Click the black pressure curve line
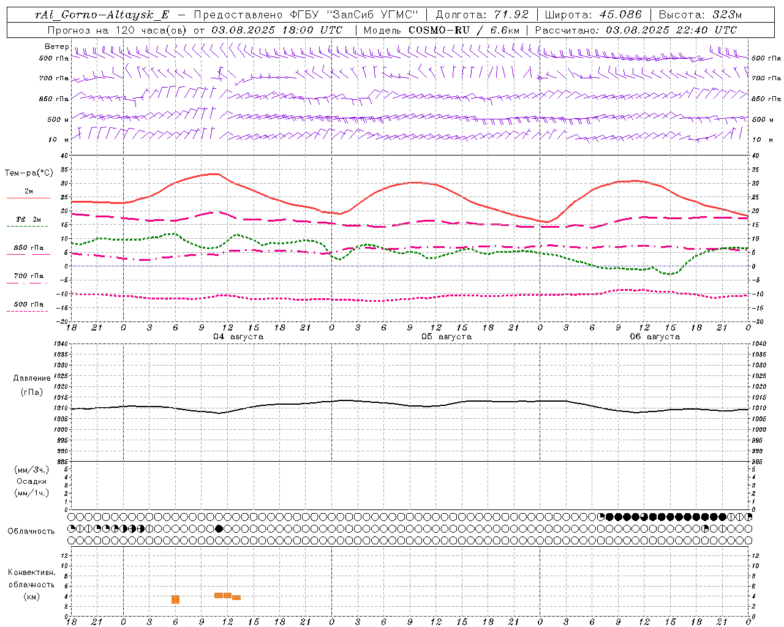Screen dimensions: 784x627 (410, 405)
